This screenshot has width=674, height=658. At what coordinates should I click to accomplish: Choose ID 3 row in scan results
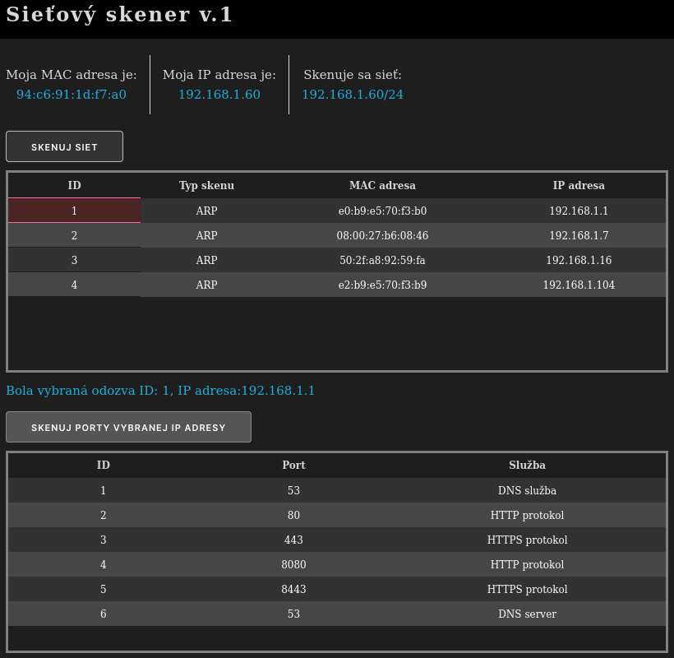point(74,261)
